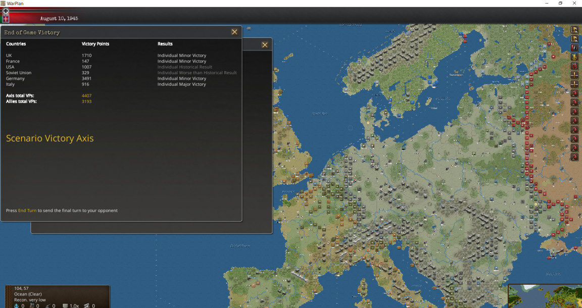Open the minimap thumbnail
The image size is (582, 308).
545,296
